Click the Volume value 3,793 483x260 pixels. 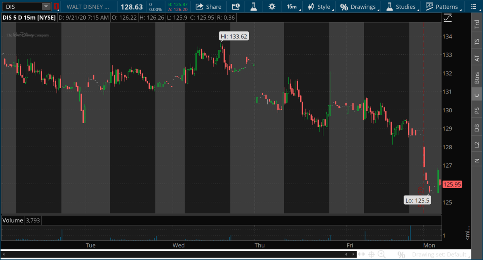point(33,220)
